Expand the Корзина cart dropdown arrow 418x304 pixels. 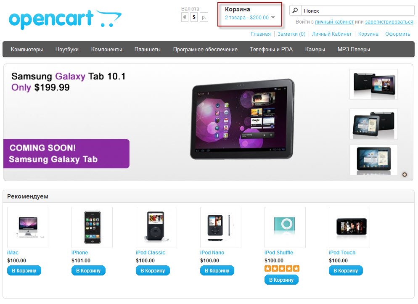pyautogui.click(x=273, y=18)
